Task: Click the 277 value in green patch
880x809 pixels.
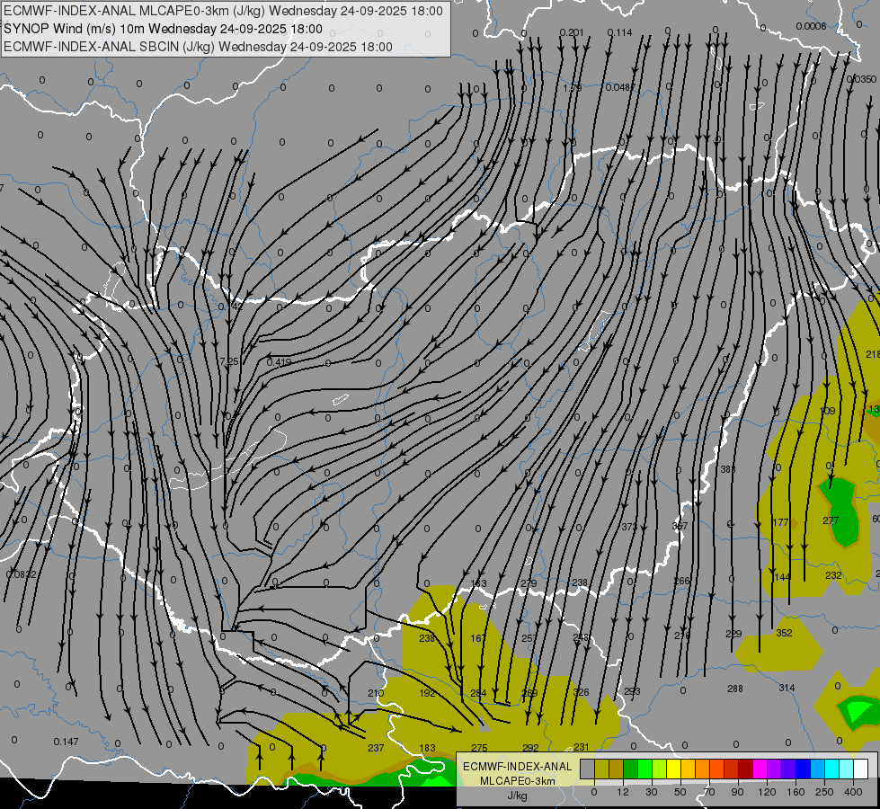Action: 831,520
